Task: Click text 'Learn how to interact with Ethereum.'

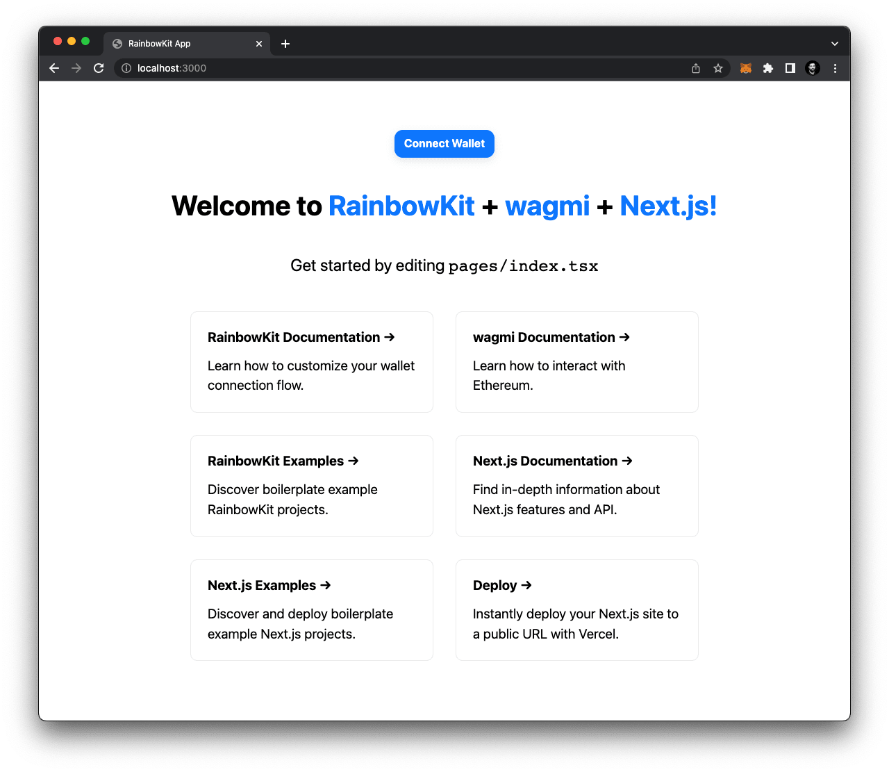Action: 549,375
